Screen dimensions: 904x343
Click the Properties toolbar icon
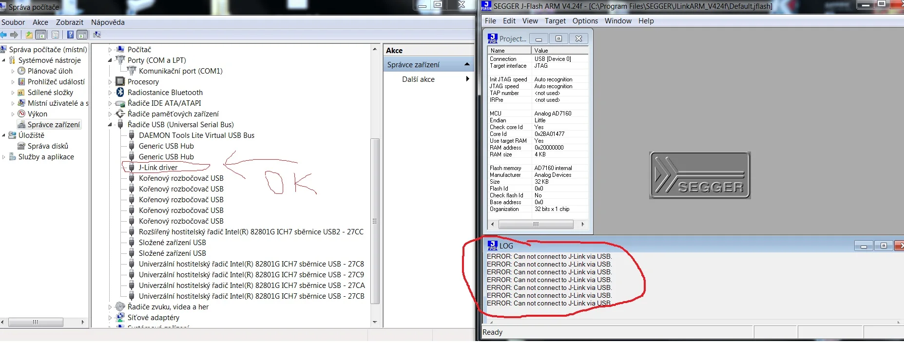56,35
